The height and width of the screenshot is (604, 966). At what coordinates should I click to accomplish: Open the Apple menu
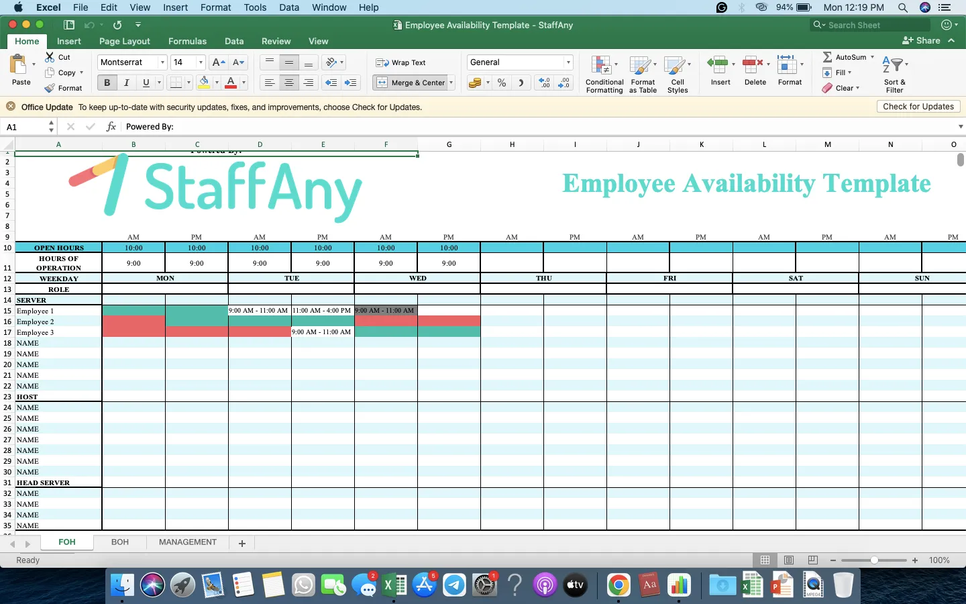click(18, 7)
